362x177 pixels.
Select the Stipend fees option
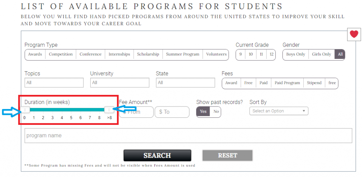(314, 83)
